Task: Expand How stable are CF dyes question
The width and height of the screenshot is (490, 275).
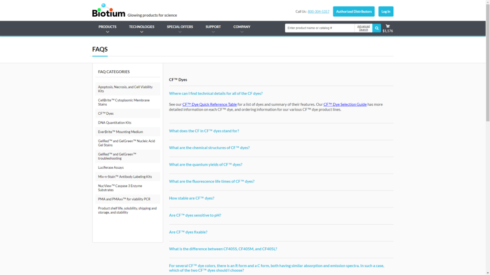Action: click(x=191, y=198)
